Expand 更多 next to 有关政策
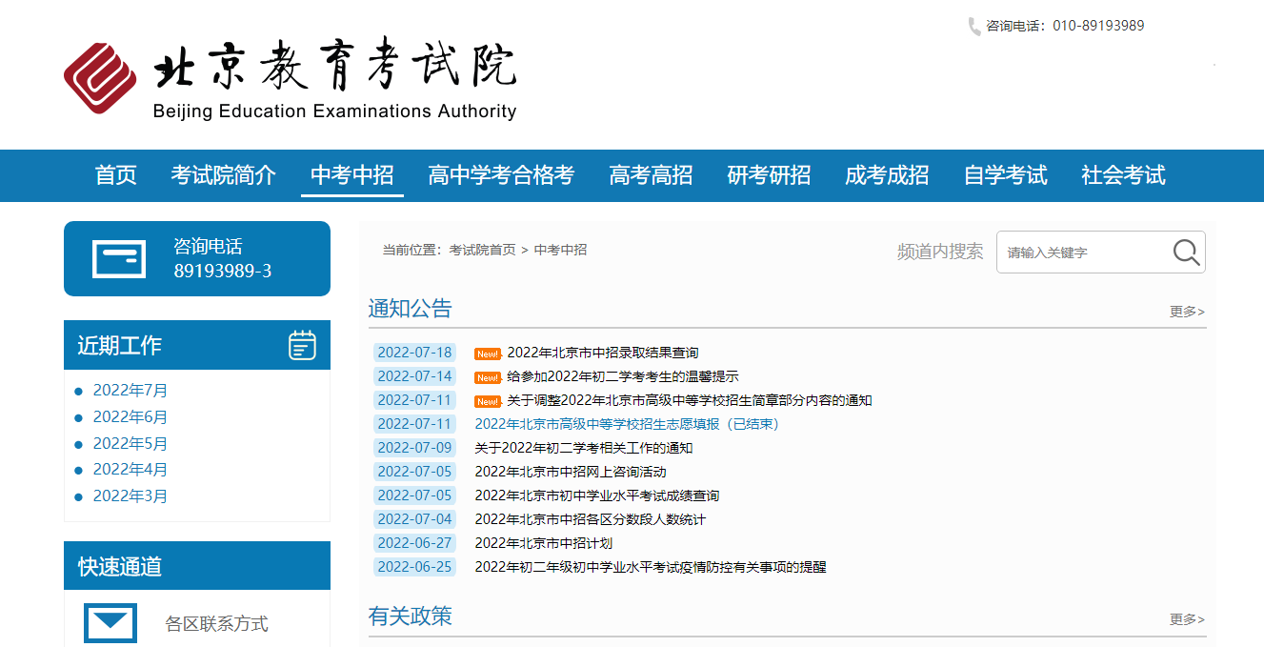 [1187, 619]
